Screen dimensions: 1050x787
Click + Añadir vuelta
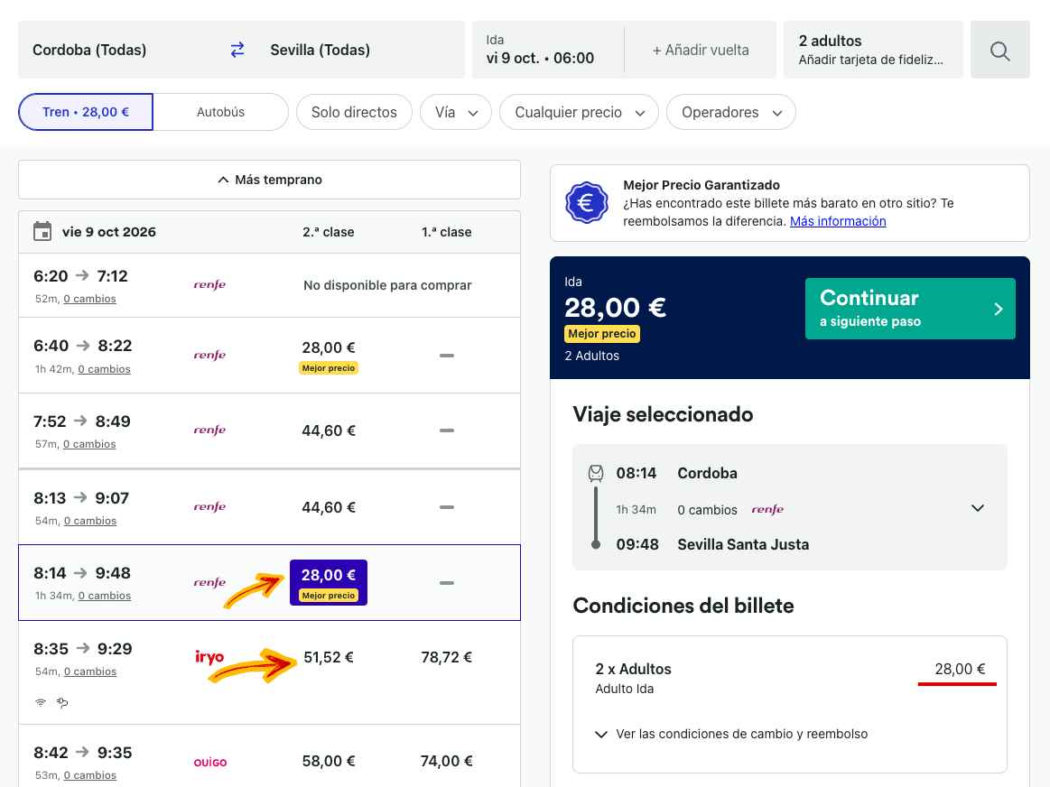click(701, 51)
